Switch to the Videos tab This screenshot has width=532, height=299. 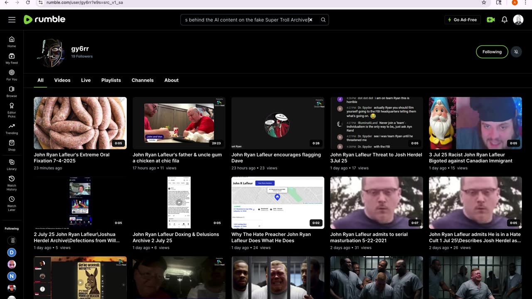(62, 80)
